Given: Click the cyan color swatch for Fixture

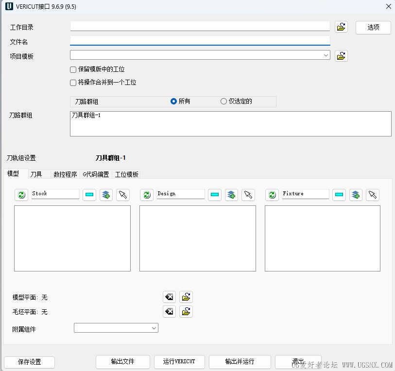Looking at the screenshot, I should pos(339,195).
